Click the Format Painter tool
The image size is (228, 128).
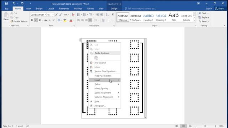[x=19, y=21]
